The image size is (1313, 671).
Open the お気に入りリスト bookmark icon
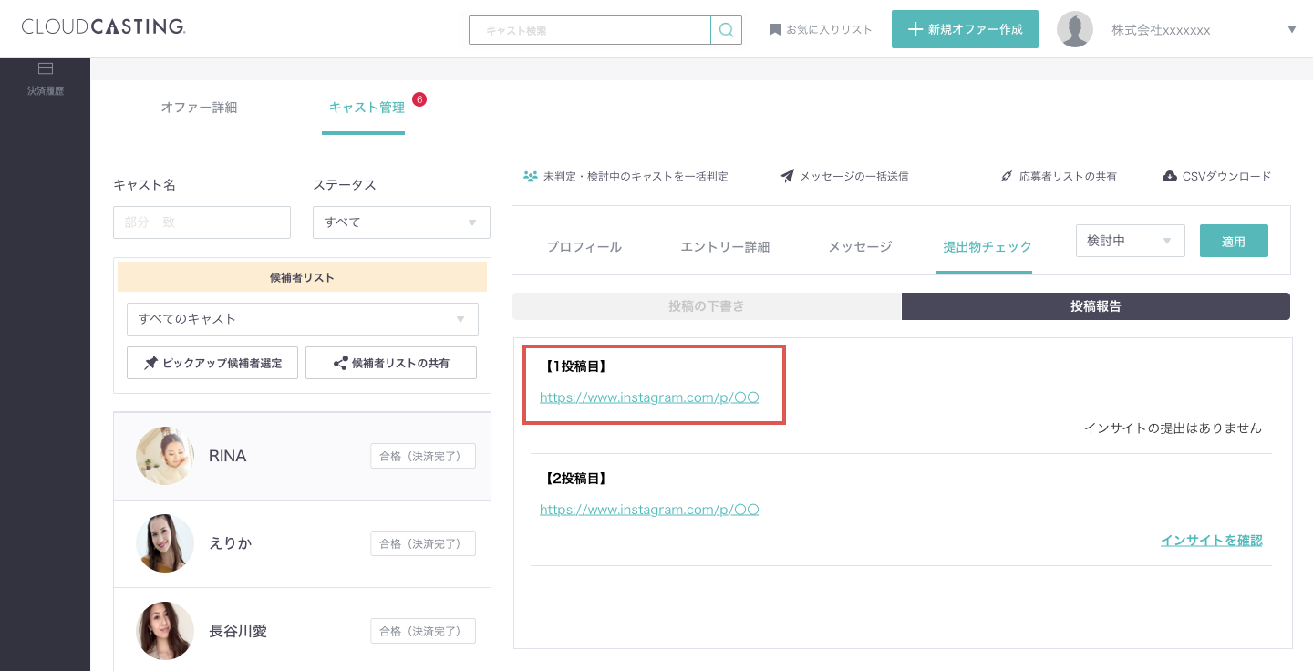[x=775, y=30]
